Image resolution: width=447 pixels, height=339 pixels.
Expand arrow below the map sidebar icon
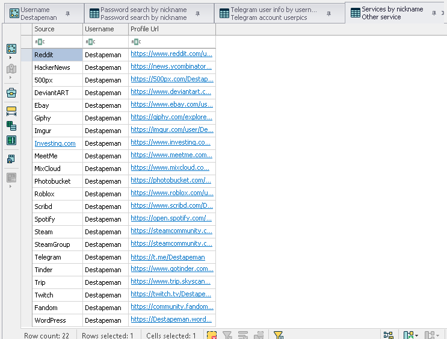(x=11, y=77)
